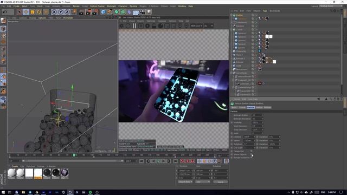Image resolution: width=347 pixels, height=195 pixels.
Task: Open the spline pen tool icon
Action: [110, 12]
